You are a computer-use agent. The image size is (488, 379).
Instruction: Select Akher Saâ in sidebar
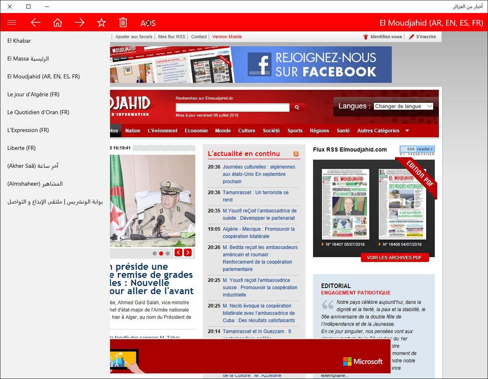(55, 166)
